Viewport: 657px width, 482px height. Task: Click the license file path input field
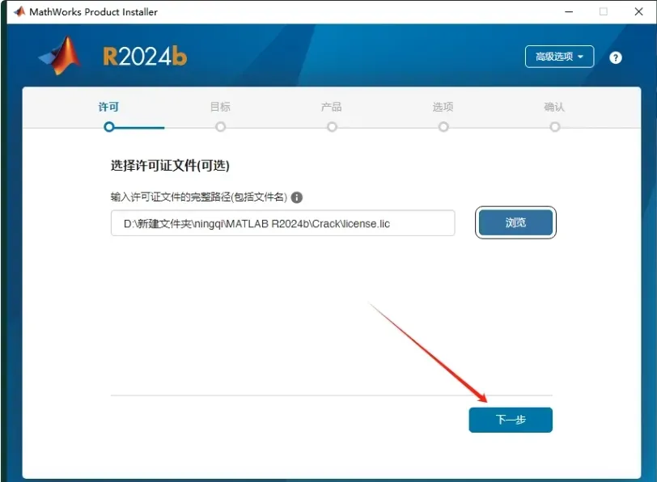tap(283, 223)
